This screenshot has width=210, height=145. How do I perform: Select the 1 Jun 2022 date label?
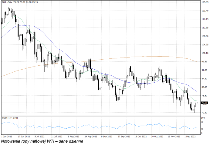click(x=7, y=137)
